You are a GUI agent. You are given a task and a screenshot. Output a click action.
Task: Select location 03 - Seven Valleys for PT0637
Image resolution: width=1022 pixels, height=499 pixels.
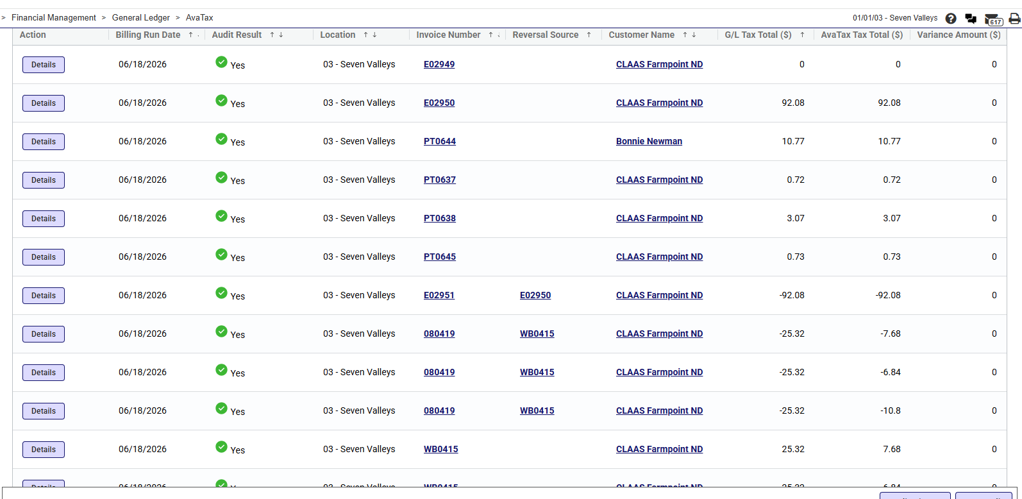pos(359,180)
